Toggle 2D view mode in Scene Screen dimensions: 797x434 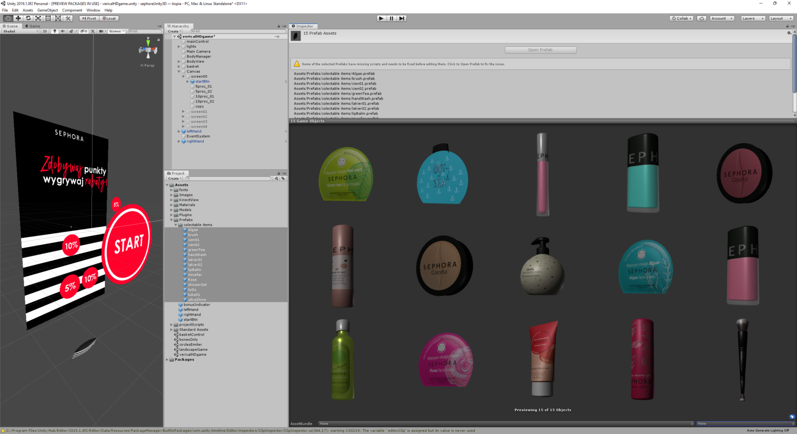(x=44, y=31)
